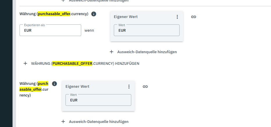Viewport: 271px width, 127px height.
Task: Click link icon beside upper Eigener Wert card
Action: click(x=194, y=17)
